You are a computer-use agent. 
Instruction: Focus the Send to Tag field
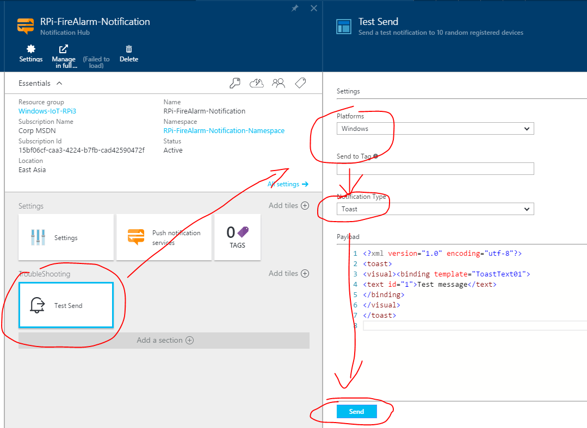435,168
